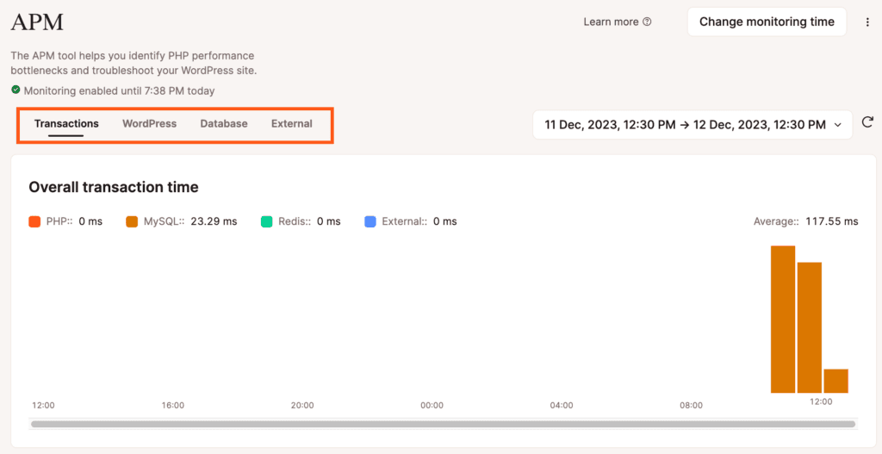This screenshot has height=454, width=882.
Task: Click the refresh icon beside date range
Action: tap(867, 123)
